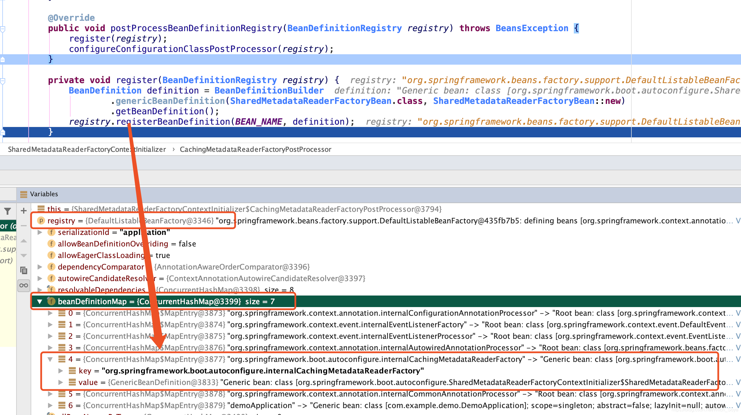Collapse map entry 4 node

pyautogui.click(x=50, y=359)
